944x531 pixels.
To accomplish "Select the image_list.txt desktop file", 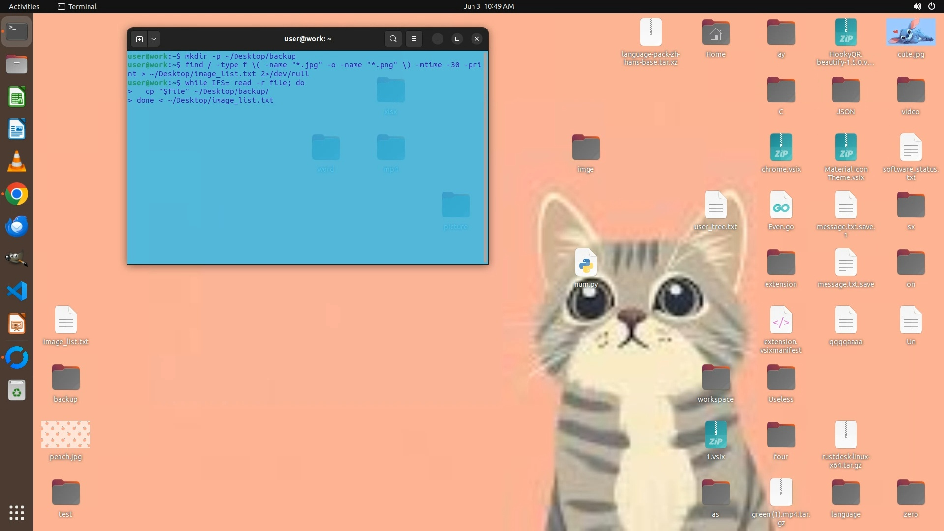I will point(66,321).
